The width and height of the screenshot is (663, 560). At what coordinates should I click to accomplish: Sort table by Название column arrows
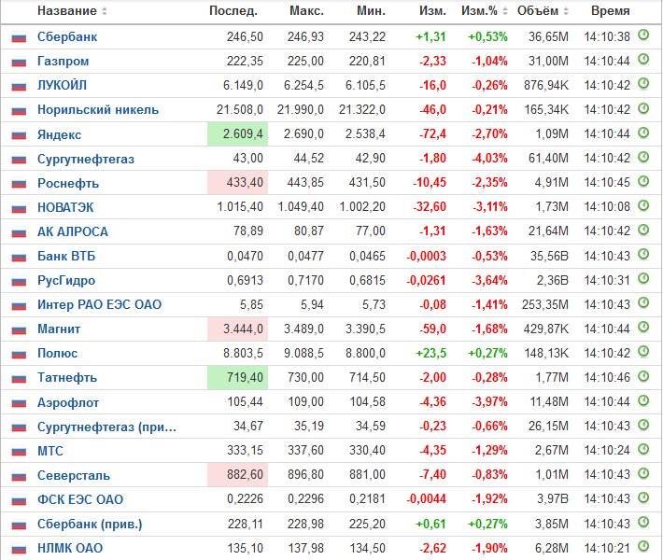[105, 11]
